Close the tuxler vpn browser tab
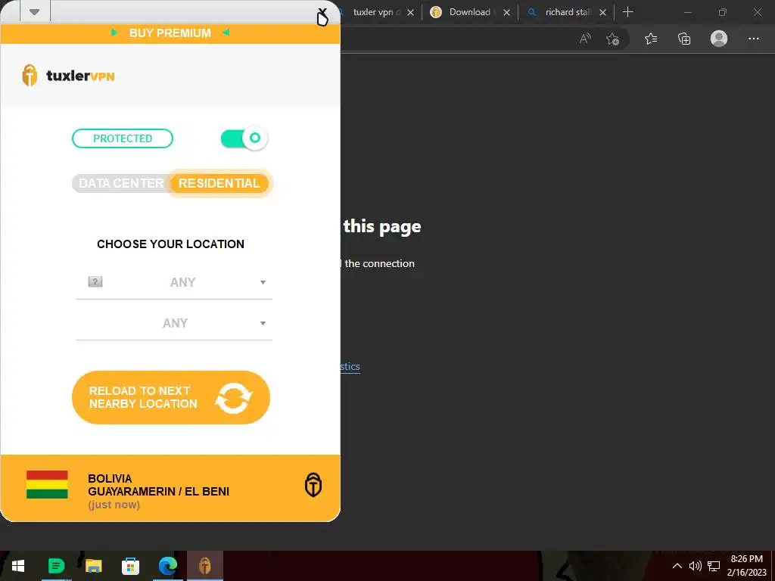The height and width of the screenshot is (581, 775). (x=410, y=13)
